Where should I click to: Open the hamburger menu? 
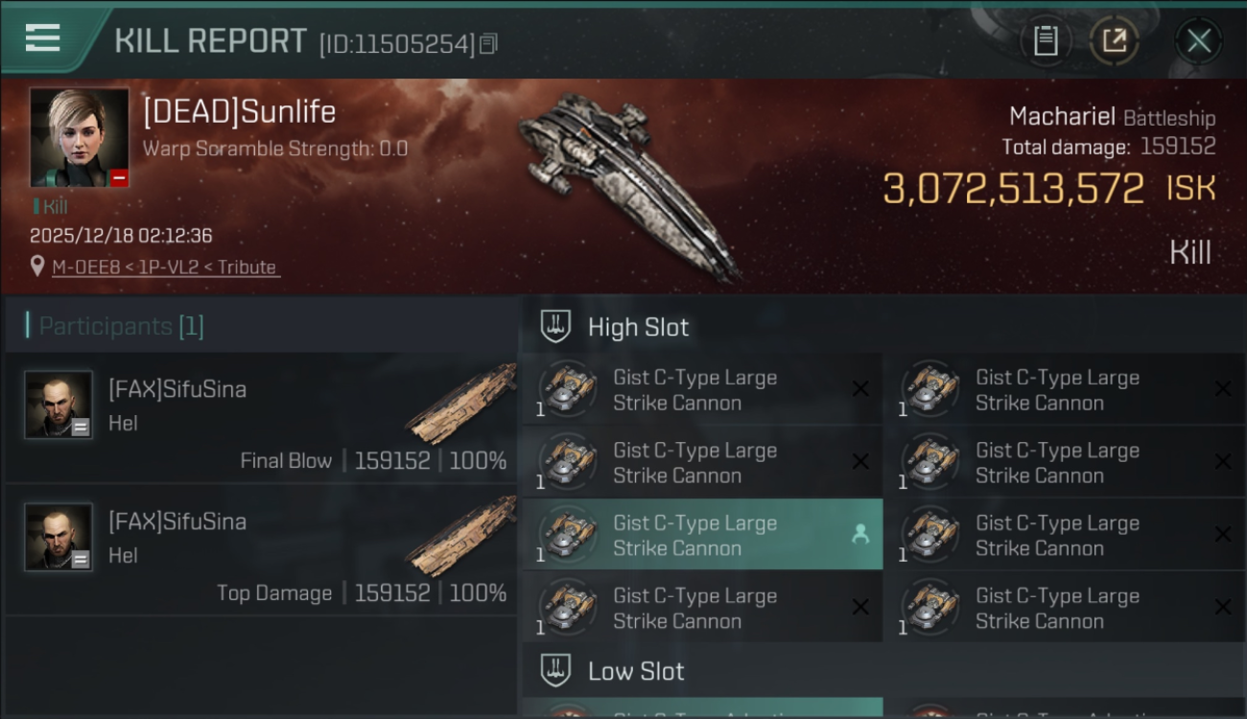click(42, 38)
